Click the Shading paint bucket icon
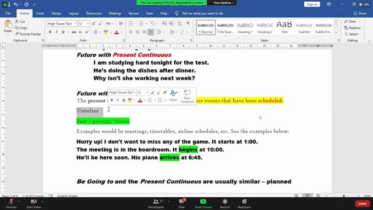 tap(171, 32)
